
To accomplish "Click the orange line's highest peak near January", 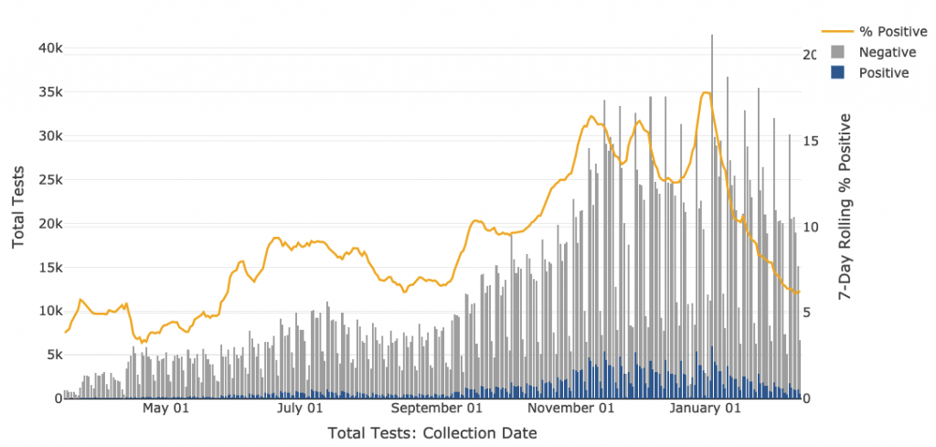I will [706, 92].
